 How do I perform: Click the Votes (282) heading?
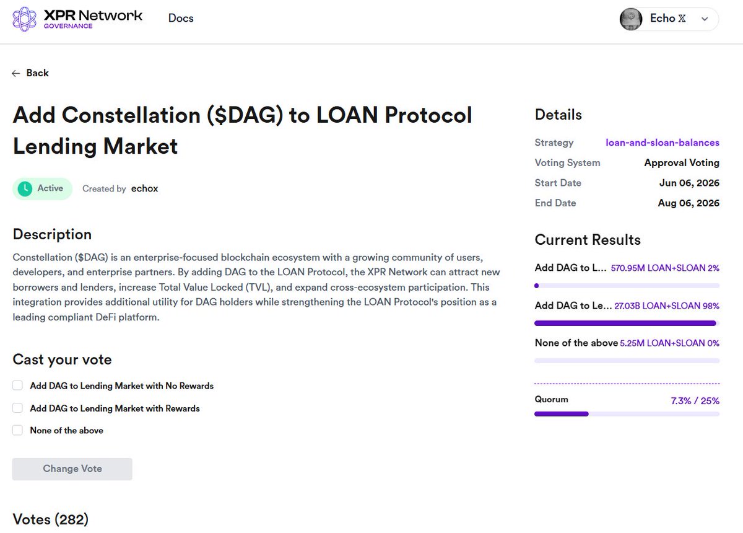tap(51, 519)
